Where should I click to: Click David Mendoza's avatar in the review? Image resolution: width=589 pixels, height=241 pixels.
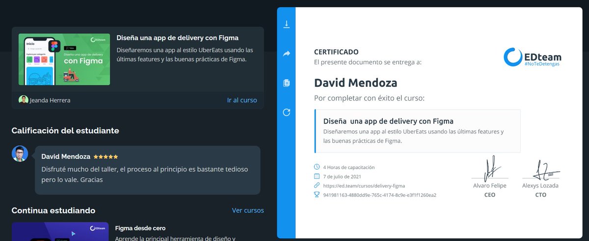tap(20, 154)
